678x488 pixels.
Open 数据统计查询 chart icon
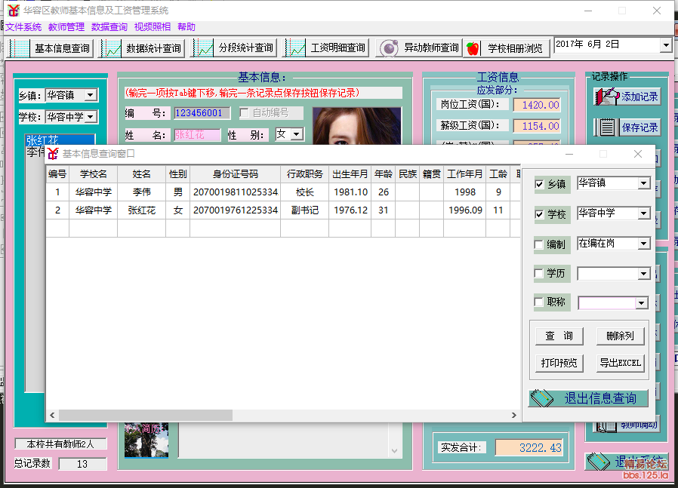(112, 48)
